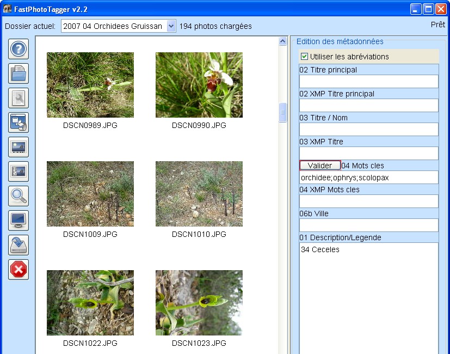Screen dimensions: 450x354
Task: Pick the DSCN1022.JPG photo thumbnail
Action: pos(90,303)
